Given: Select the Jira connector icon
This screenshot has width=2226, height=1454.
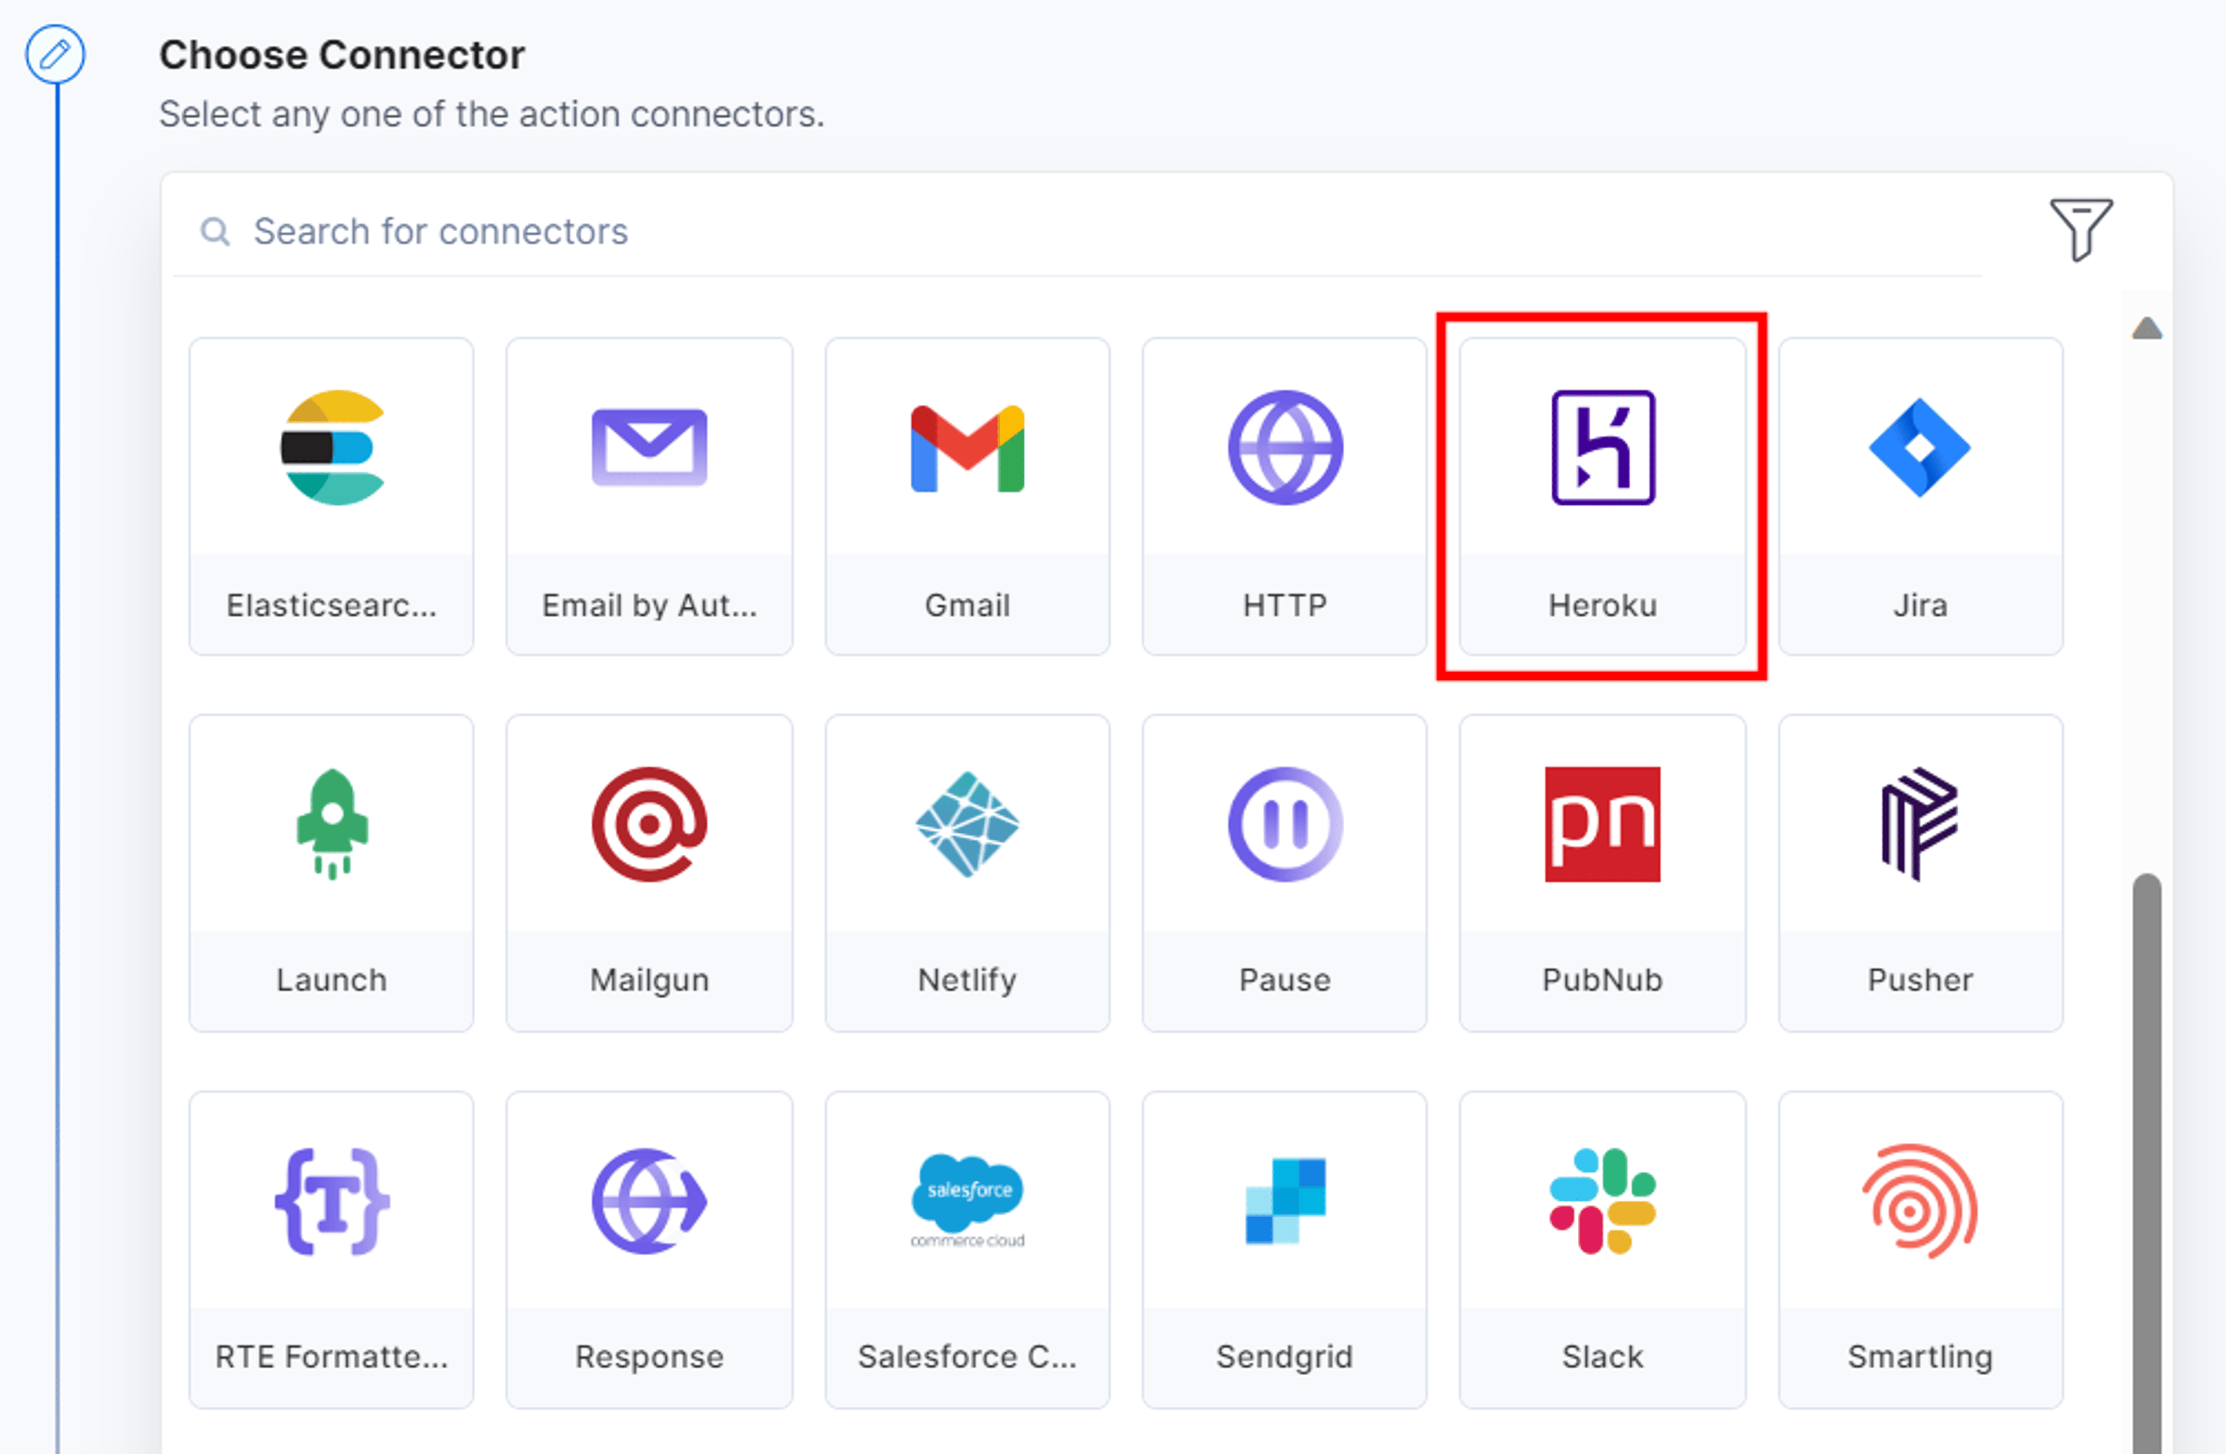Looking at the screenshot, I should coord(1919,447).
